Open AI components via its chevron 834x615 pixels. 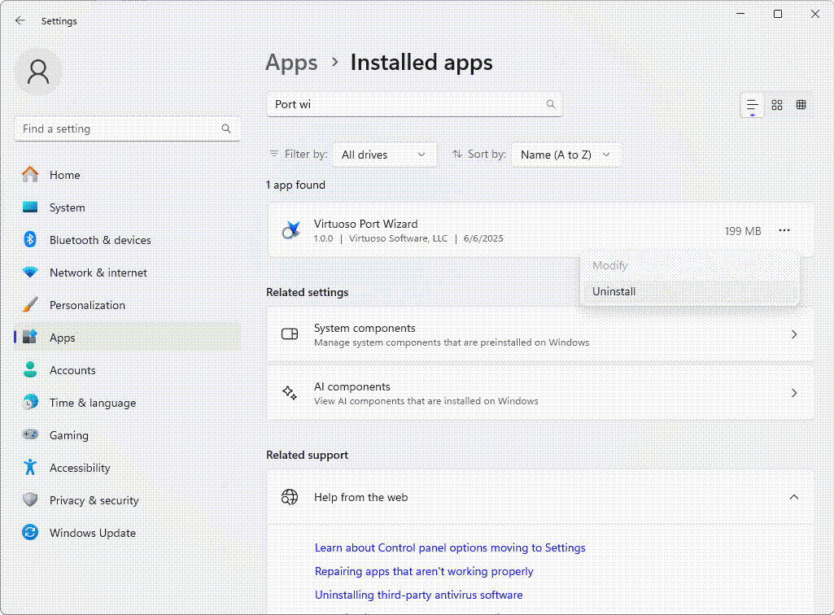click(794, 393)
